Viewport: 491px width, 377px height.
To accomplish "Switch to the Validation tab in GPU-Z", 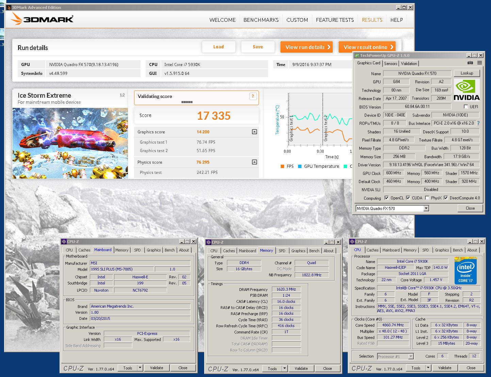I will click(409, 63).
